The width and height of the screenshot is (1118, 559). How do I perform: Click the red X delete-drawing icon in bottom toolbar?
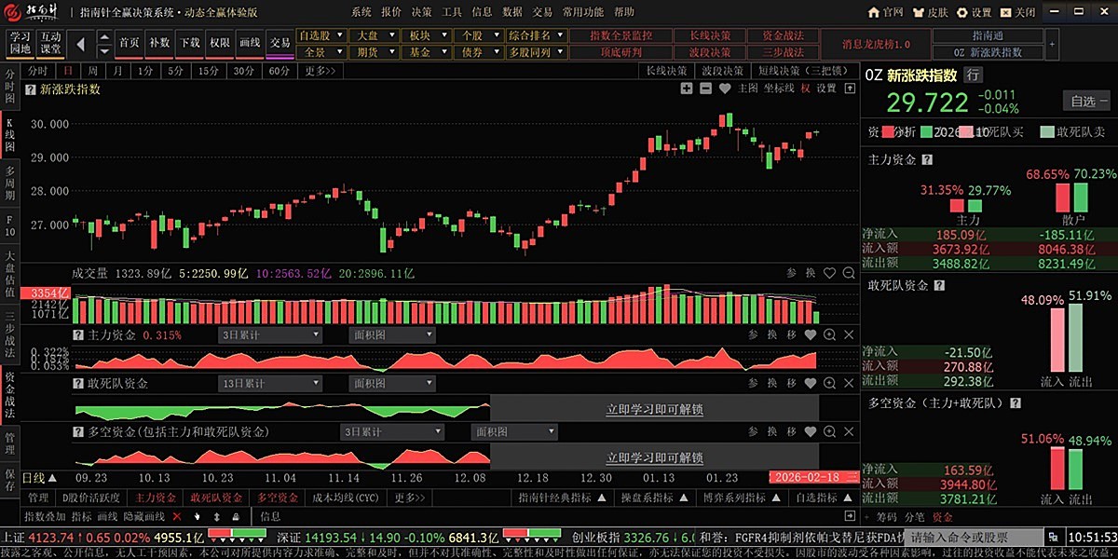(177, 516)
